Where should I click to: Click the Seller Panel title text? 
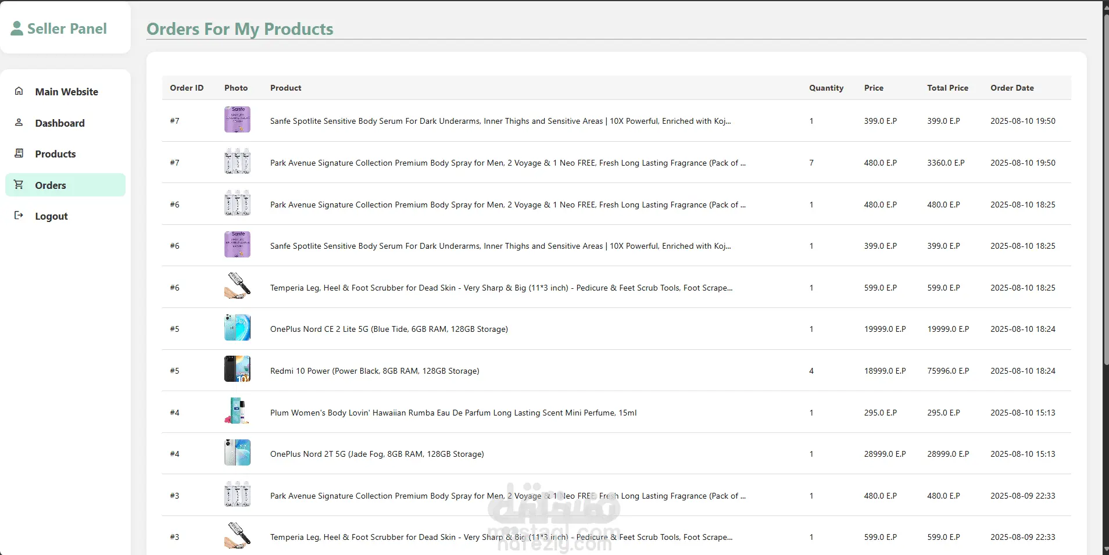tap(67, 29)
